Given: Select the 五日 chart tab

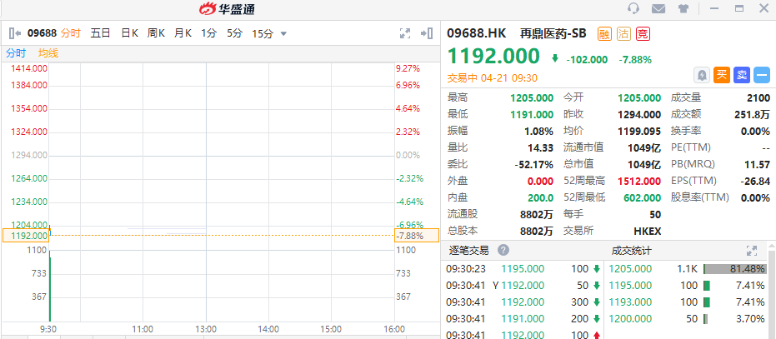Looking at the screenshot, I should click(x=100, y=33).
